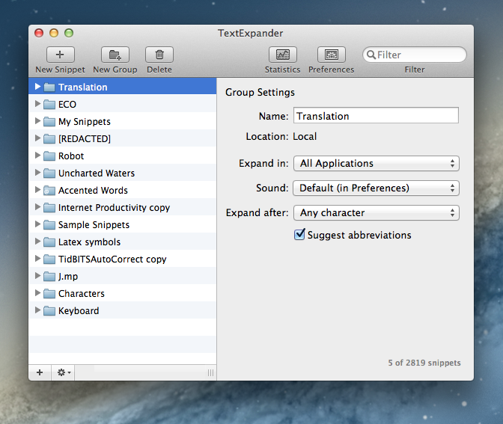Click the Translation folder icon
This screenshot has width=503, height=424.
49,87
